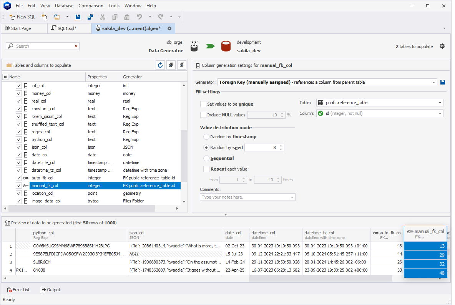Click the New SQL button

tap(22, 17)
